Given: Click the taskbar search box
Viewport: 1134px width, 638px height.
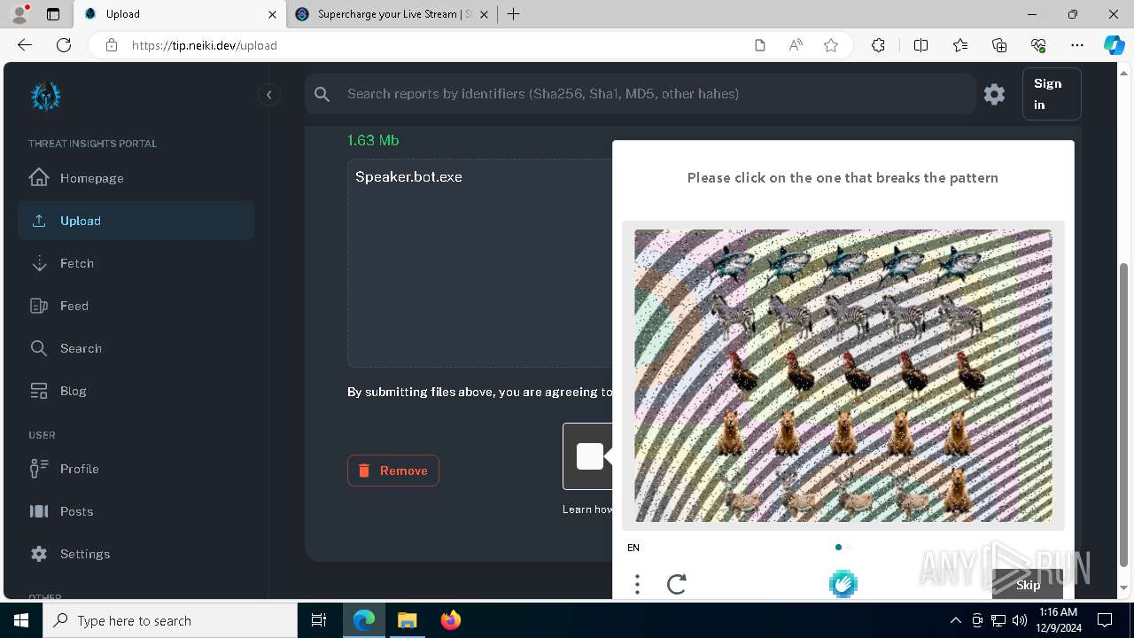Looking at the screenshot, I should click(170, 620).
